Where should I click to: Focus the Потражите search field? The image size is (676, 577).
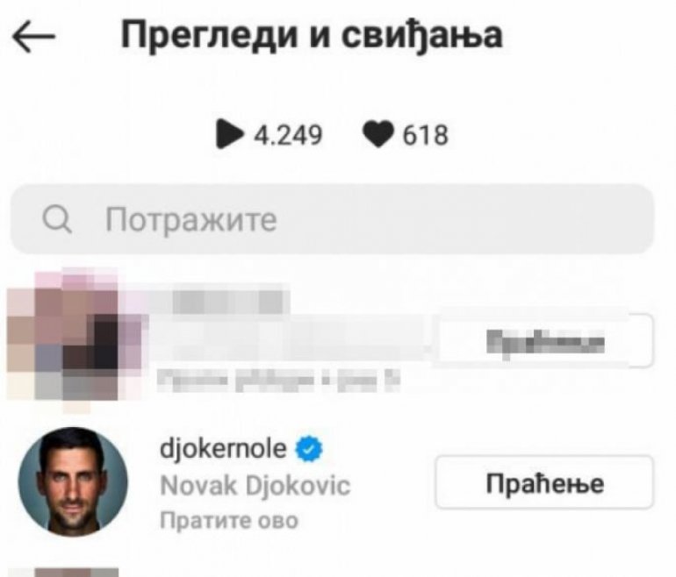click(x=332, y=218)
